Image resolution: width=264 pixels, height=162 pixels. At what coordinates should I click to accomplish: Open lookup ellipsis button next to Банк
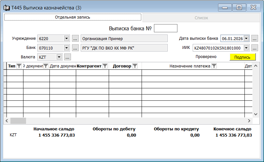pyautogui.click(x=75, y=48)
